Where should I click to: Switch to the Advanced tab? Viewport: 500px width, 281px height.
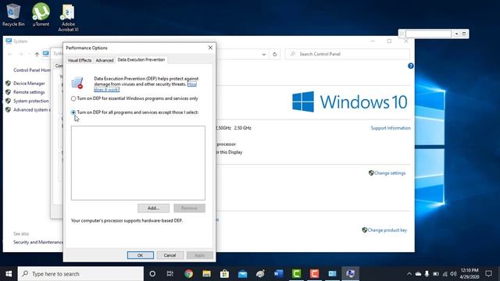click(x=105, y=60)
